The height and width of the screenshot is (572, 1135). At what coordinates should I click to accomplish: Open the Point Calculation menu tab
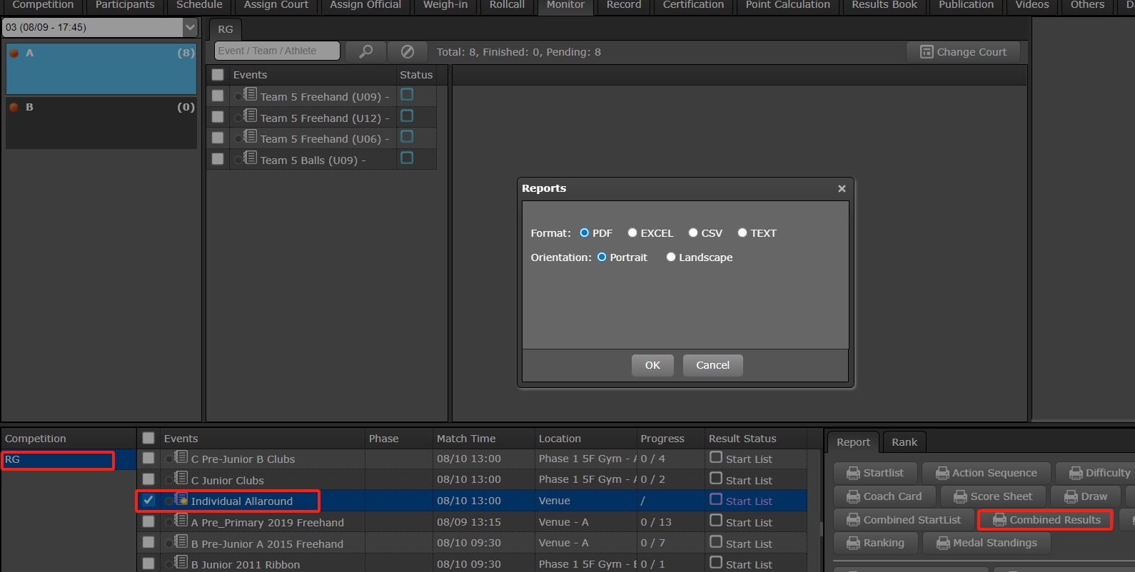[x=787, y=5]
